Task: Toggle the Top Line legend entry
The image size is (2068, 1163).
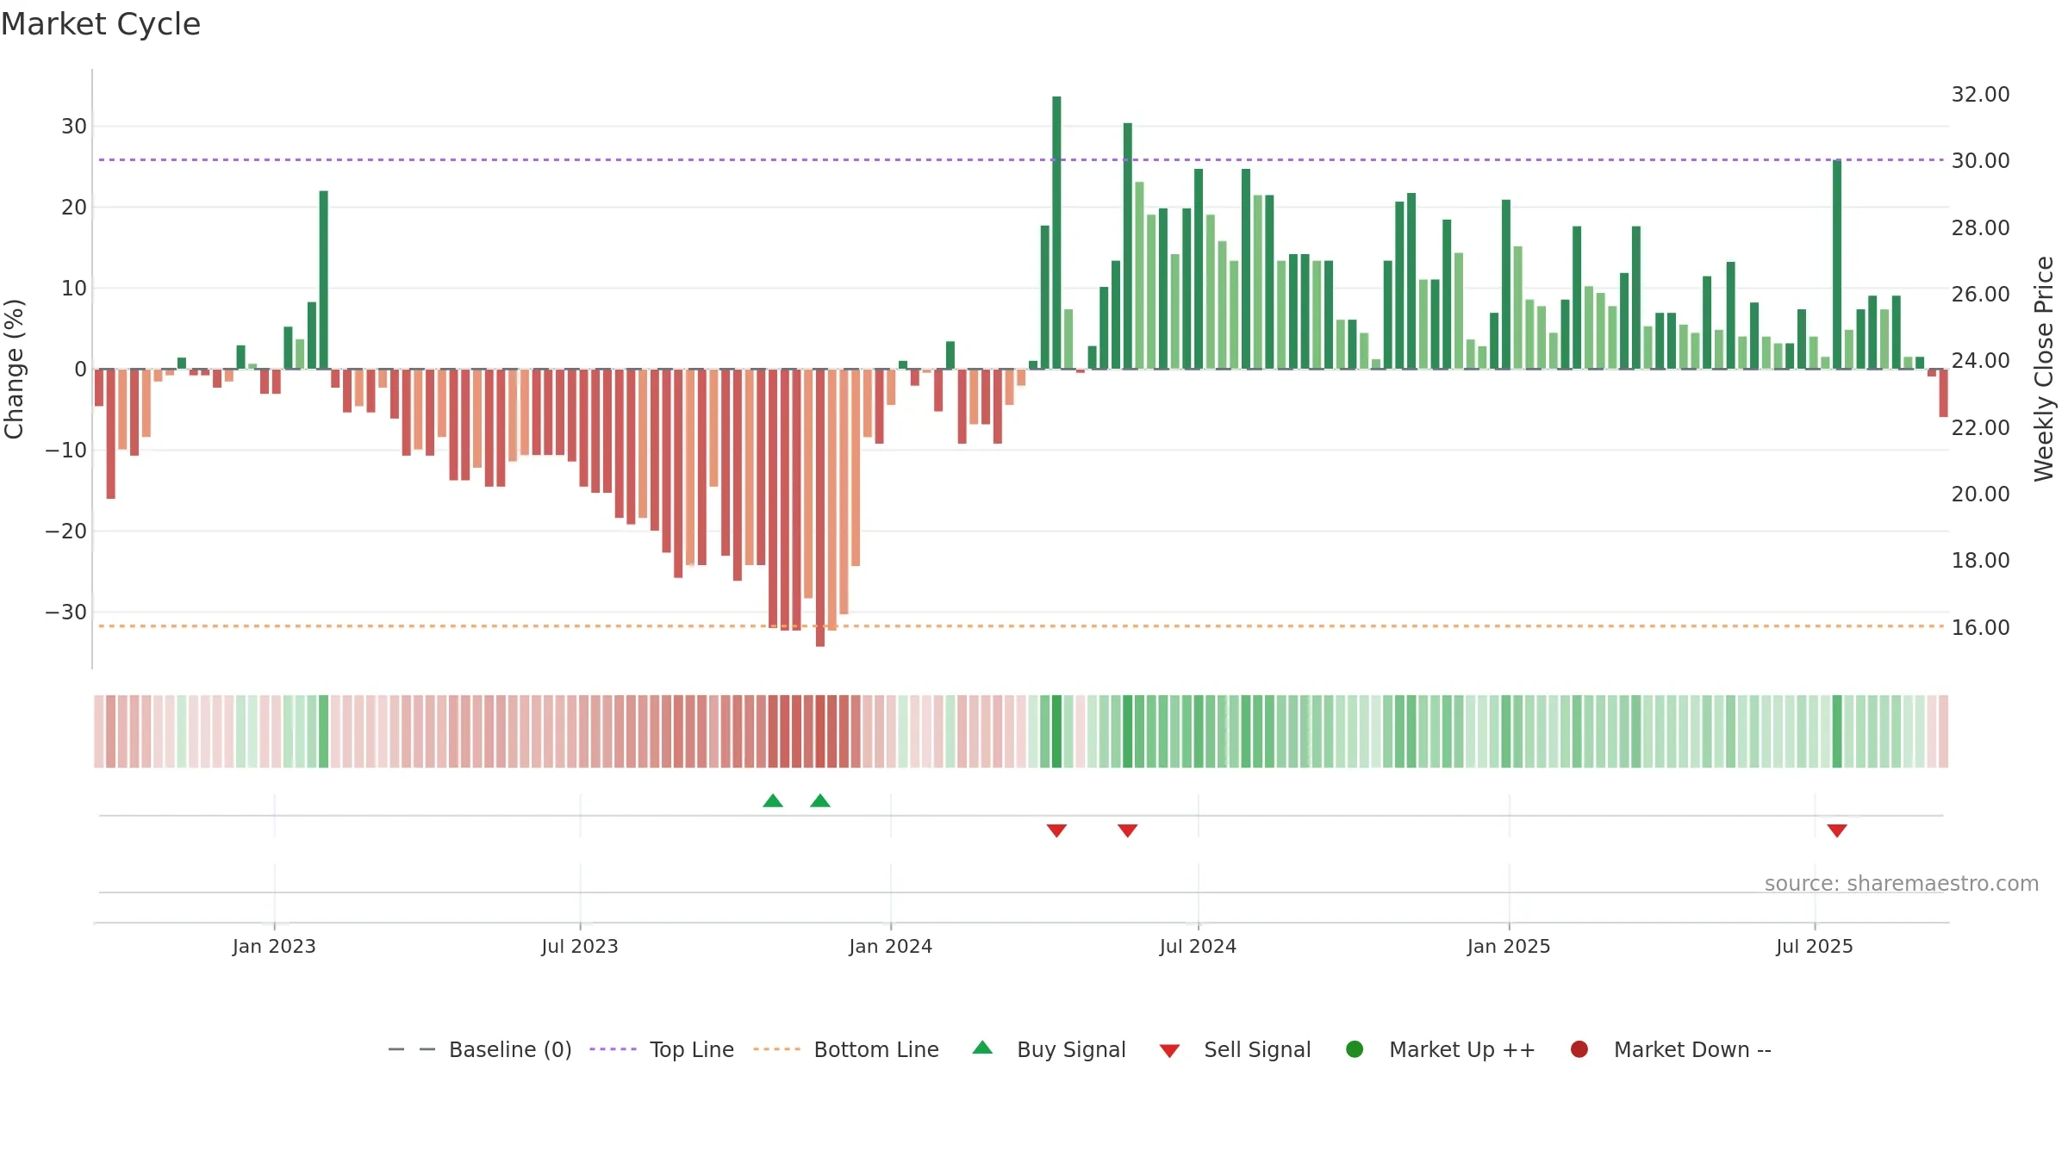Action: 662,1049
